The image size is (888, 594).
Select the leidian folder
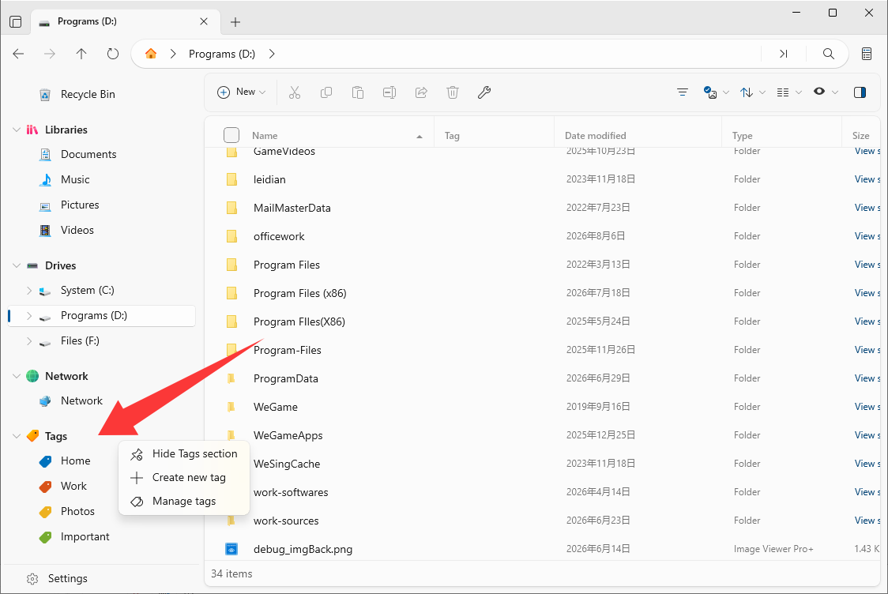pos(269,179)
